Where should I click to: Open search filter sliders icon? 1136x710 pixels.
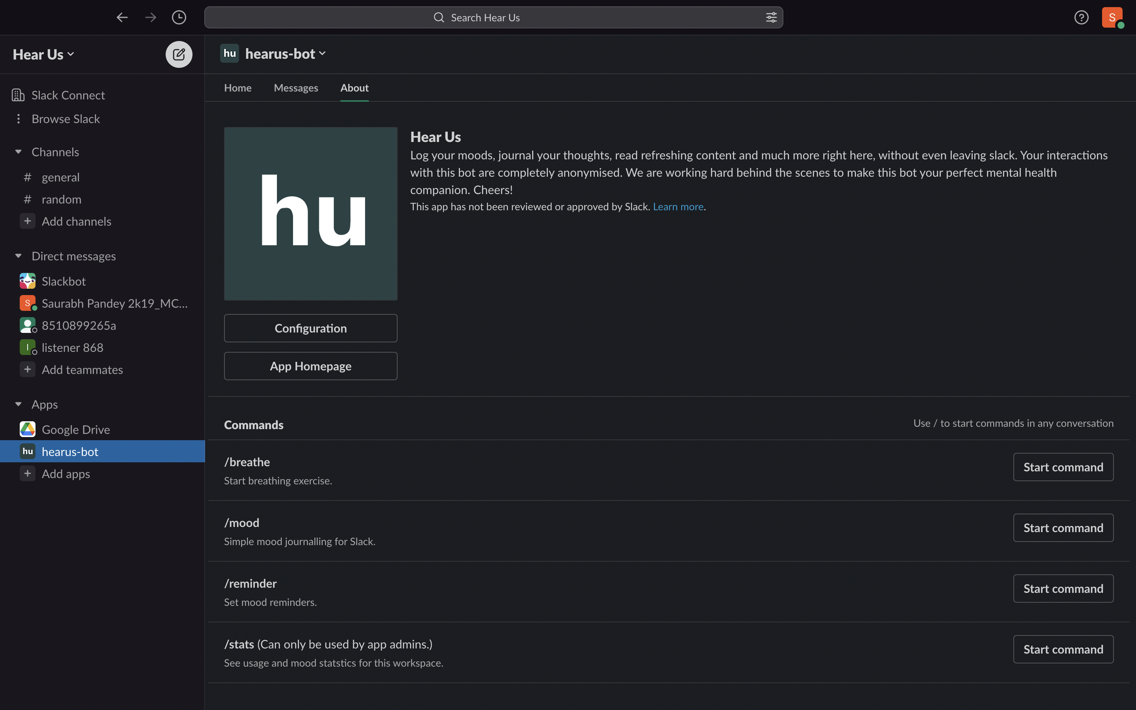(x=771, y=17)
